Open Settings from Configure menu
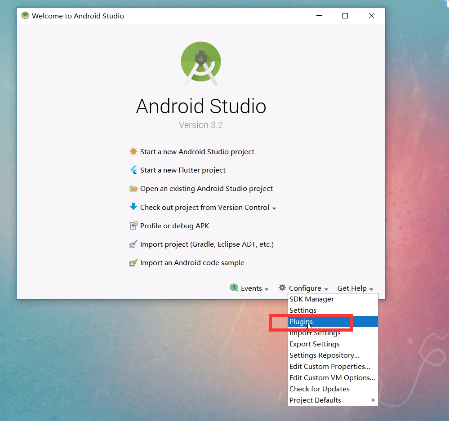This screenshot has width=449, height=421. pos(333,310)
